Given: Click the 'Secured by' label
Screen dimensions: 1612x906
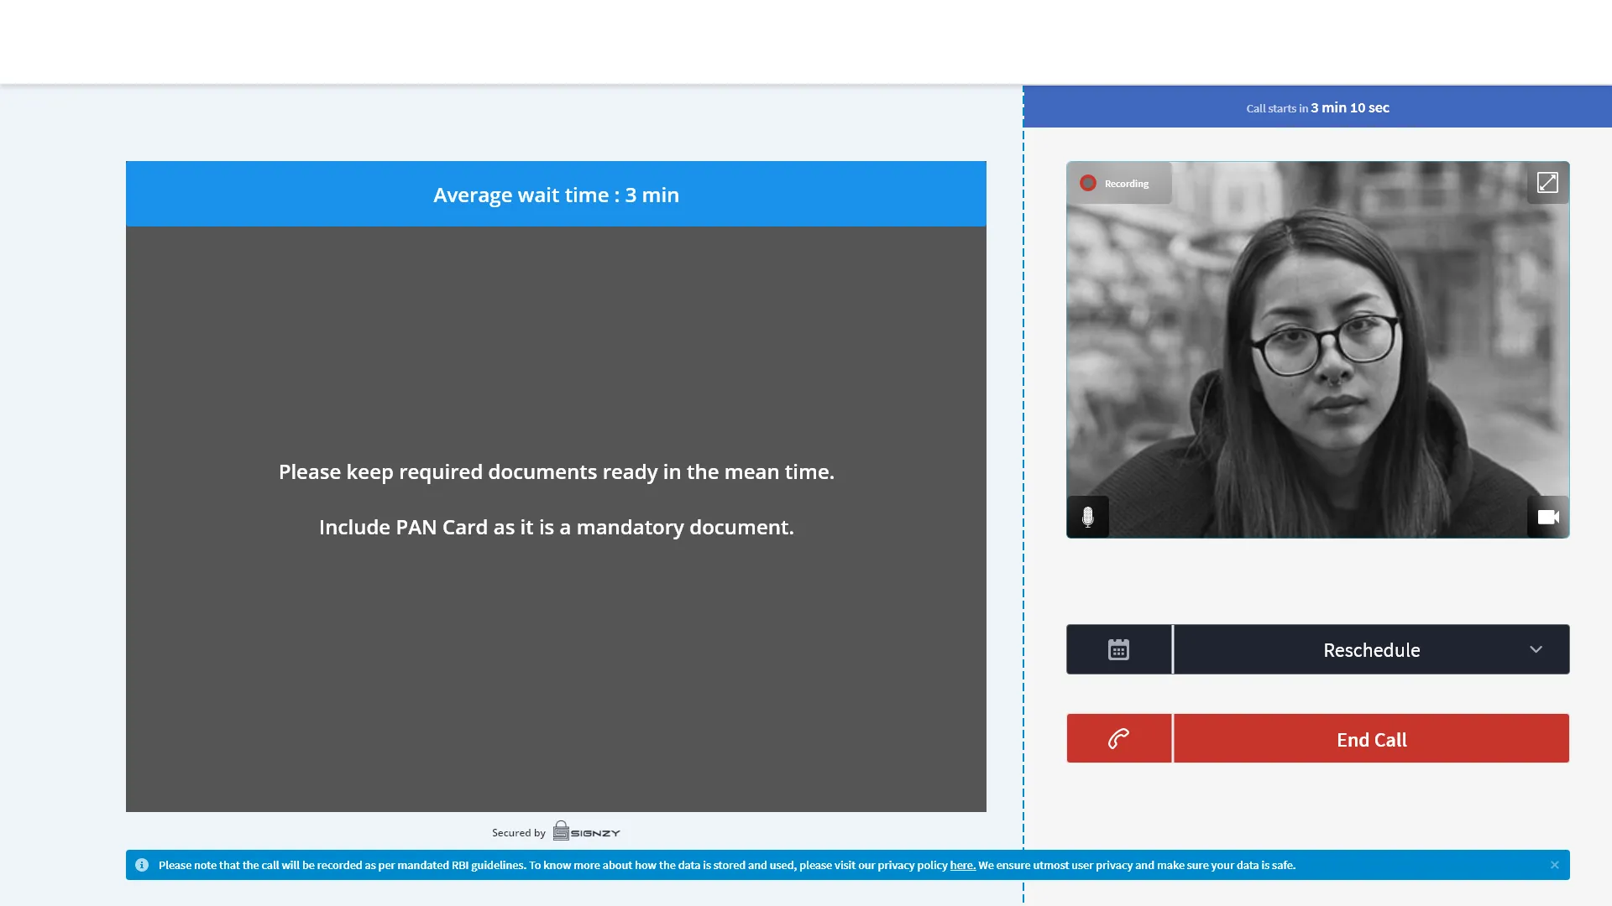Looking at the screenshot, I should tap(518, 832).
